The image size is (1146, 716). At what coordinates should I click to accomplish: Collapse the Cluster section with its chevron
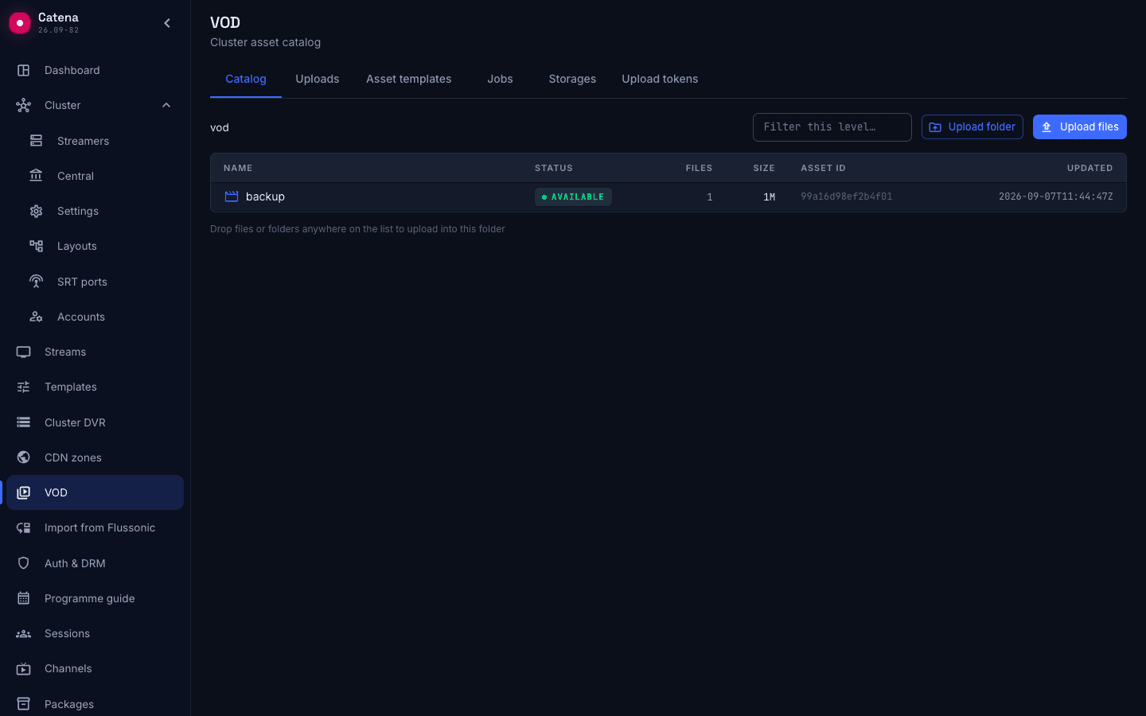click(166, 105)
